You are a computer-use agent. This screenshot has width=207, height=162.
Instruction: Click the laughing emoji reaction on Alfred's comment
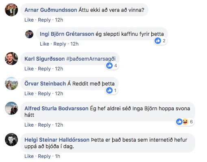[185, 122]
